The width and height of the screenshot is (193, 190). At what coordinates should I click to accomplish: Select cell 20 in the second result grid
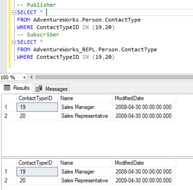[37, 180]
